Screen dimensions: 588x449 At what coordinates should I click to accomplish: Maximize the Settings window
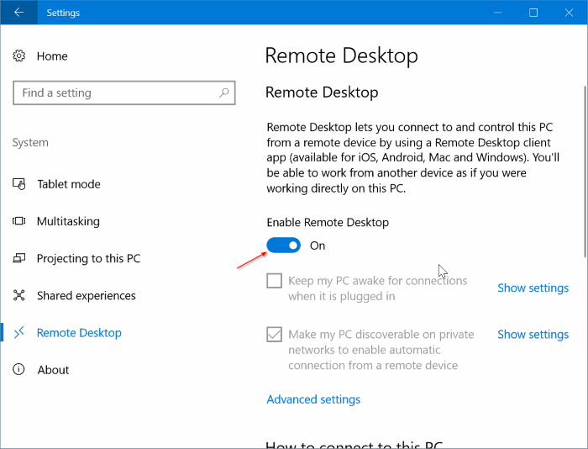point(533,13)
